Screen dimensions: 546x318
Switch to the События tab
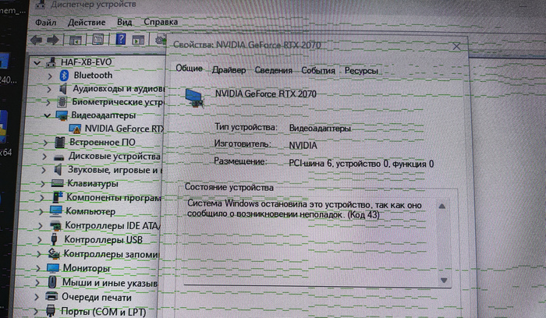click(x=318, y=70)
